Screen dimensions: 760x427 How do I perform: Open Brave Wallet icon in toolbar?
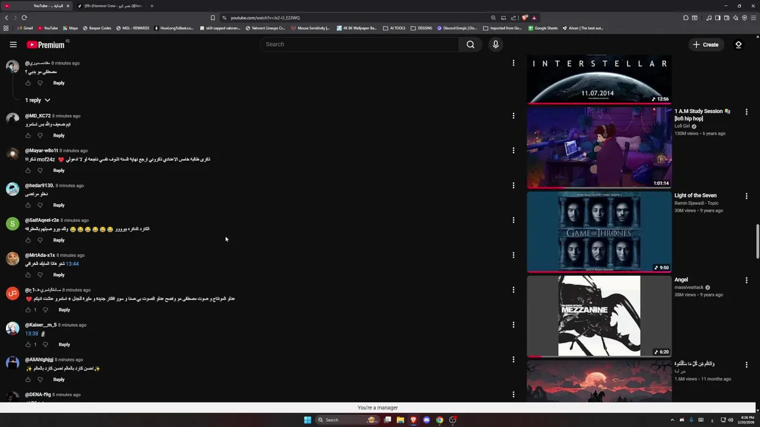tap(727, 18)
